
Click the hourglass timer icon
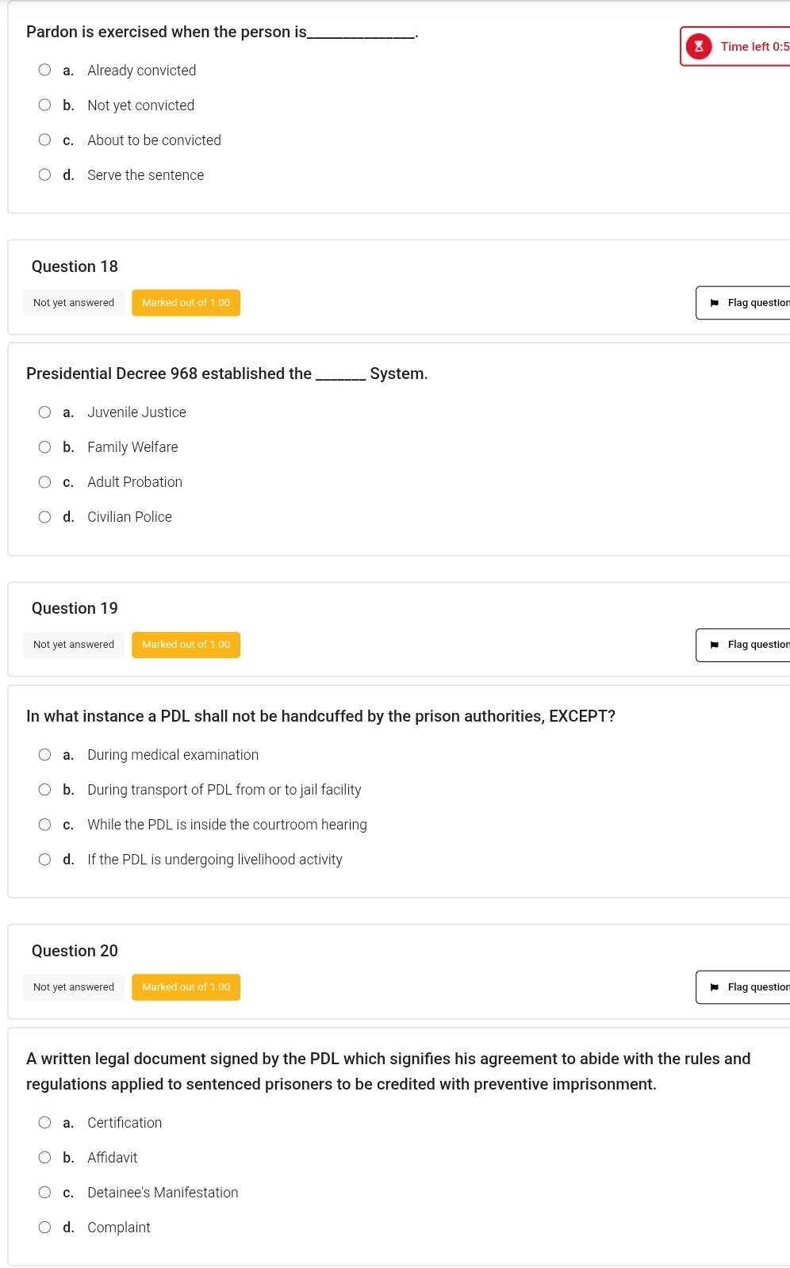point(698,47)
